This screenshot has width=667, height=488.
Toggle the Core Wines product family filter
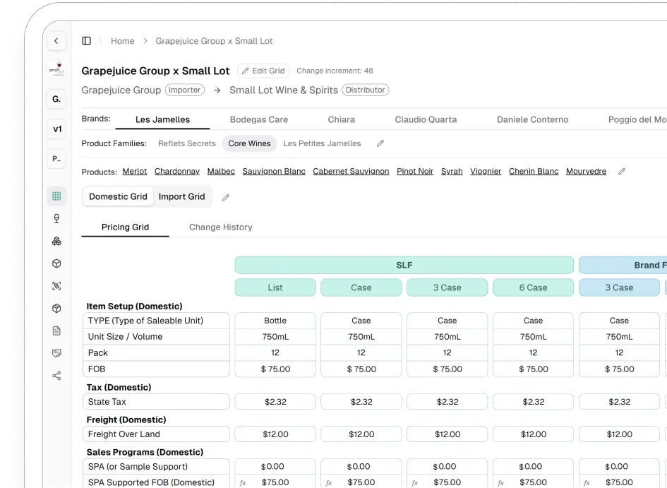pos(249,143)
